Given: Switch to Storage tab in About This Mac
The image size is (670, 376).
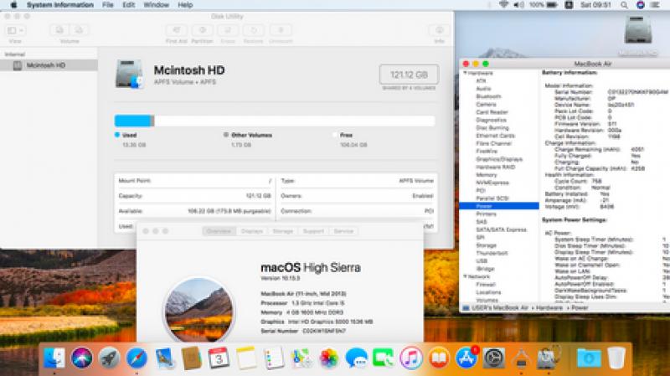Looking at the screenshot, I should [283, 231].
